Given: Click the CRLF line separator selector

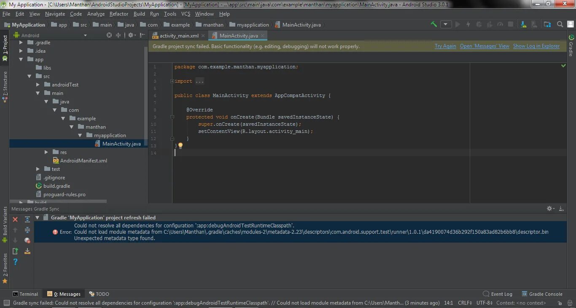Looking at the screenshot, I should tap(465, 303).
